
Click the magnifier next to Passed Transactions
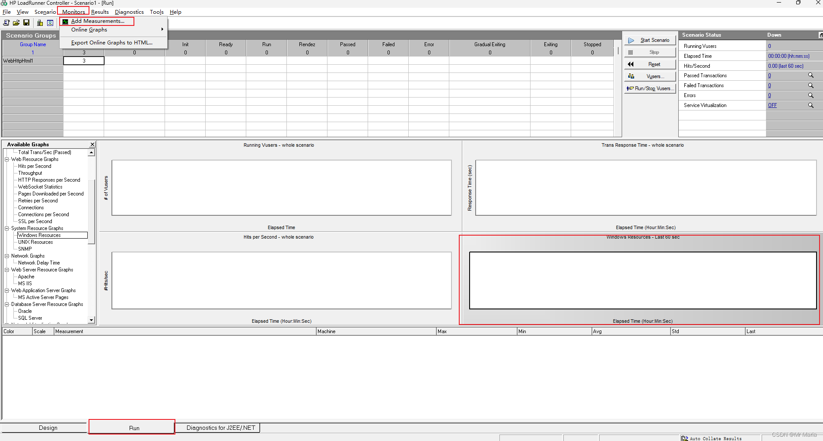[810, 76]
